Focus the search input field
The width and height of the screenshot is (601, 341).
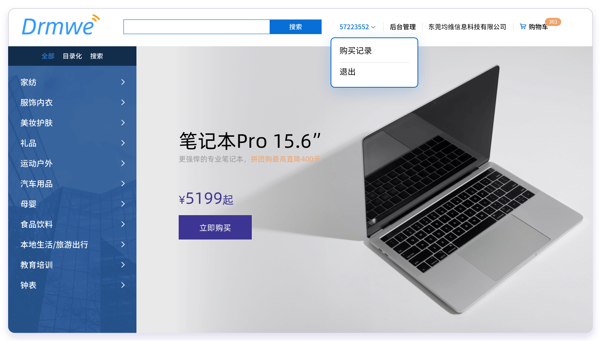197,27
